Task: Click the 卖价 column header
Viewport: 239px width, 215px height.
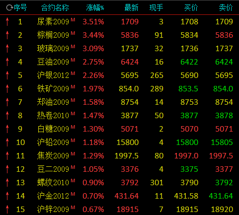Action: (226, 8)
